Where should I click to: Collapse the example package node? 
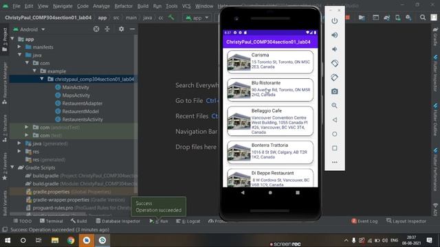[x=34, y=71]
